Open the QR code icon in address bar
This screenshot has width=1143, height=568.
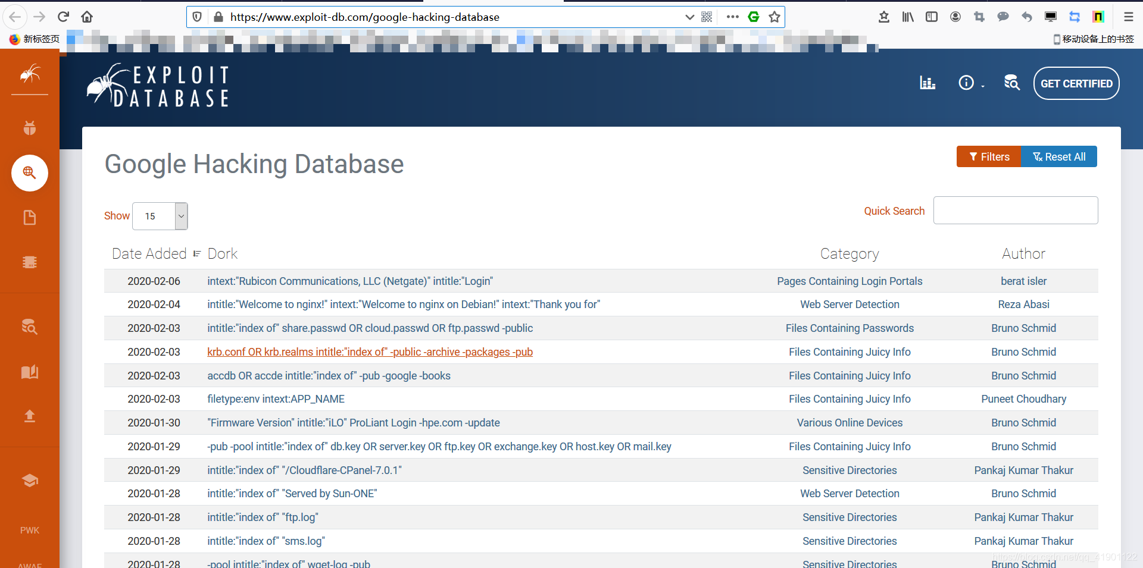pos(707,17)
